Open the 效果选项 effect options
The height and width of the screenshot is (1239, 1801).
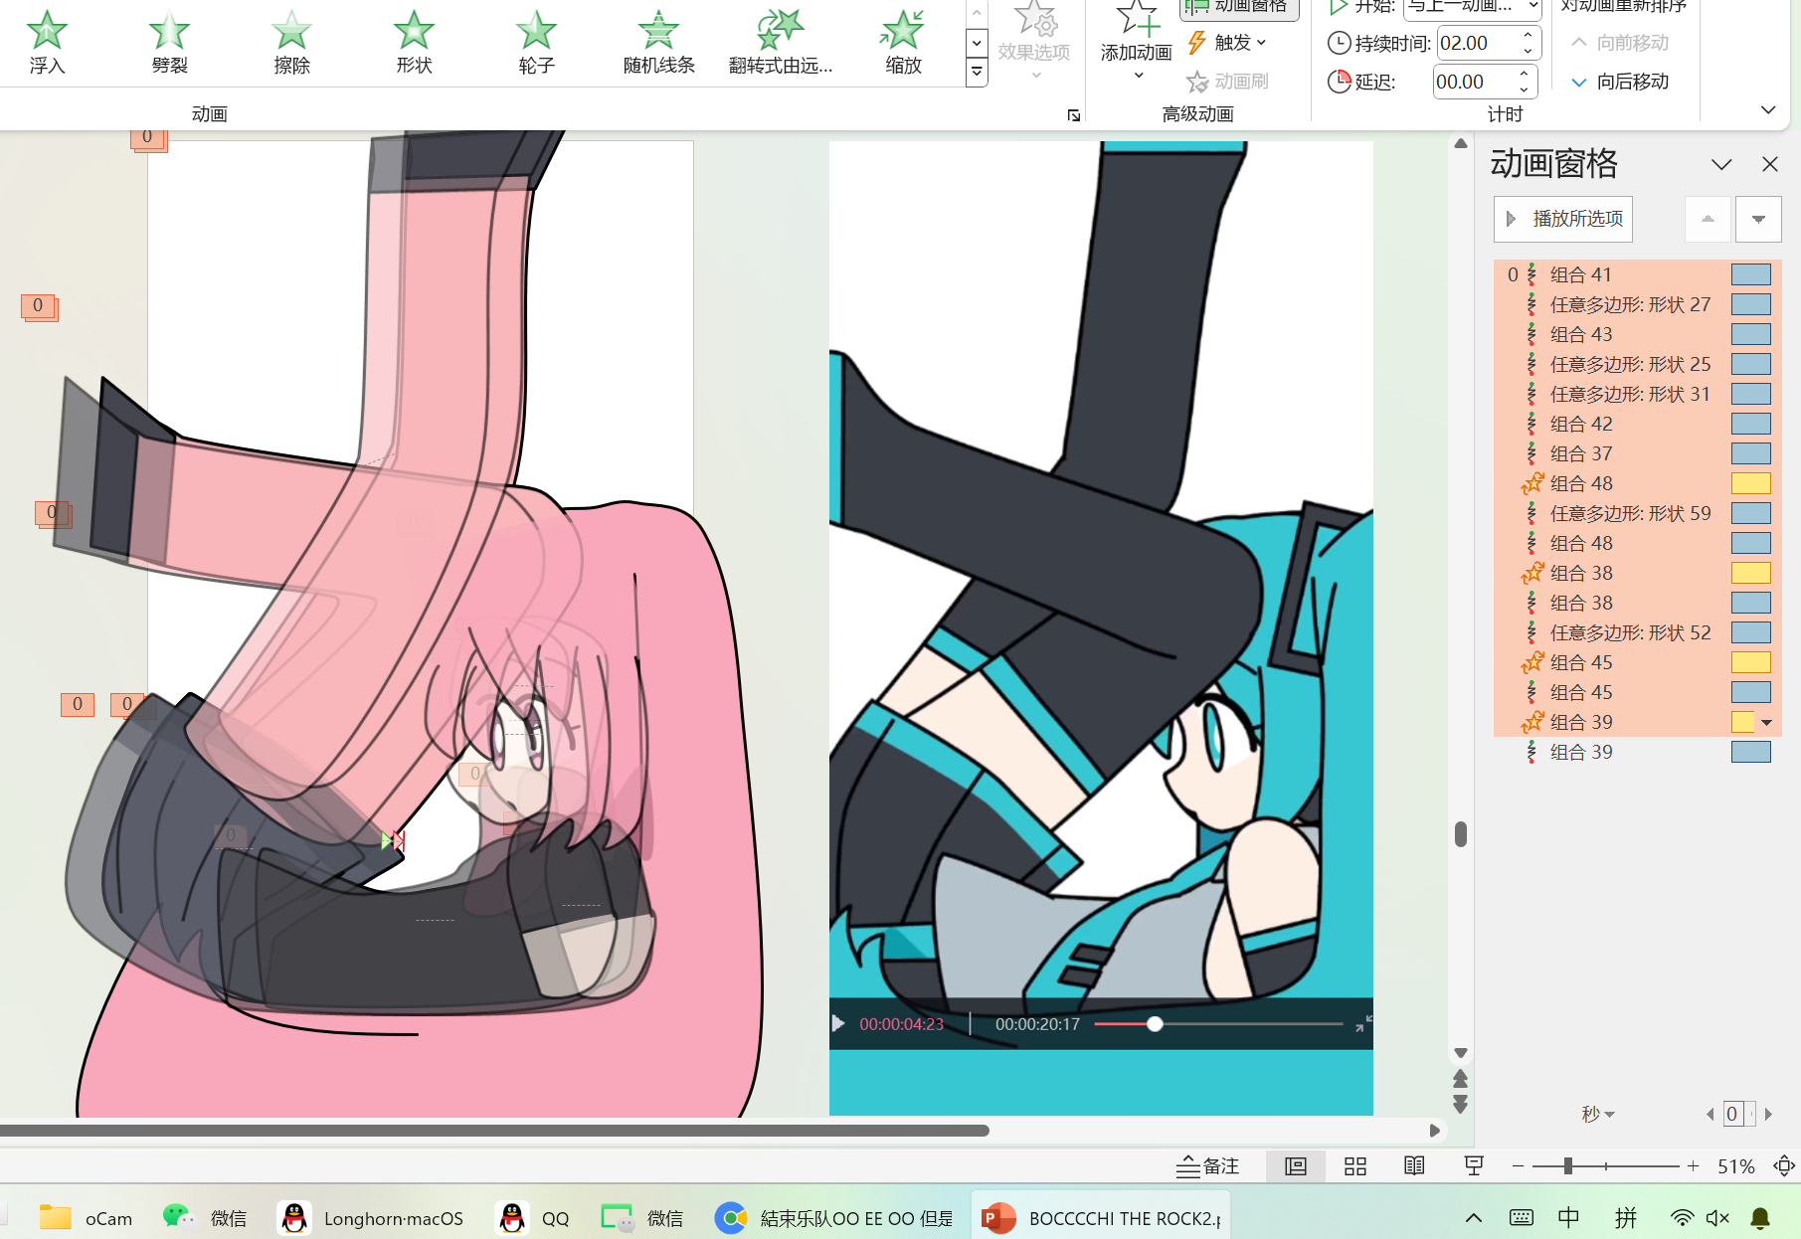coord(1034,43)
